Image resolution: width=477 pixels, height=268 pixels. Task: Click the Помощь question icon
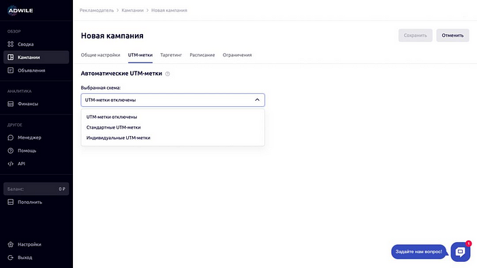(11, 150)
